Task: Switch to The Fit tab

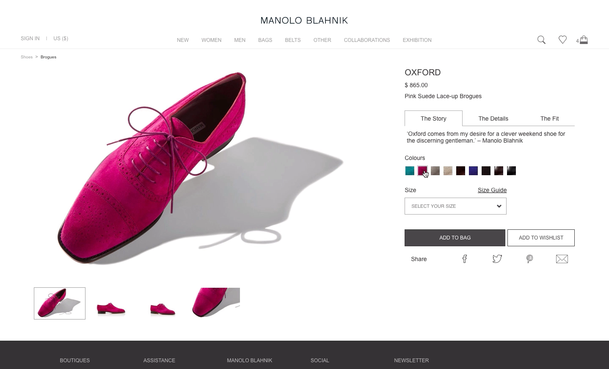Action: coord(549,118)
